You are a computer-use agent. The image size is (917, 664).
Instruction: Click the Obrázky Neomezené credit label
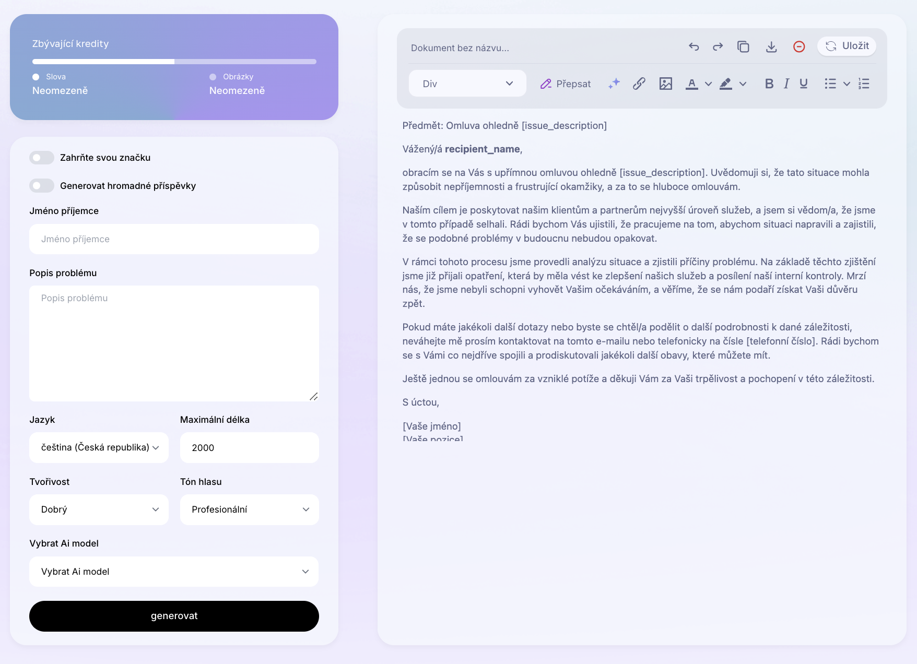click(237, 84)
